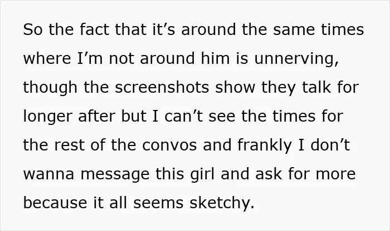390x231 pixels.
Task: Click the word "fact" in the first line
Action: [95, 29]
